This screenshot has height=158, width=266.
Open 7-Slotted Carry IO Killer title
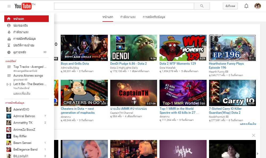click(x=225, y=111)
